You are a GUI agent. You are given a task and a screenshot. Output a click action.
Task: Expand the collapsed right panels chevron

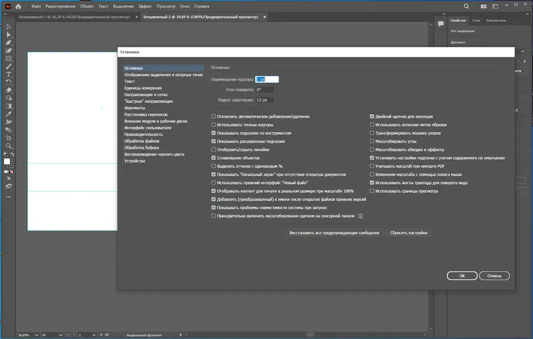coord(443,14)
